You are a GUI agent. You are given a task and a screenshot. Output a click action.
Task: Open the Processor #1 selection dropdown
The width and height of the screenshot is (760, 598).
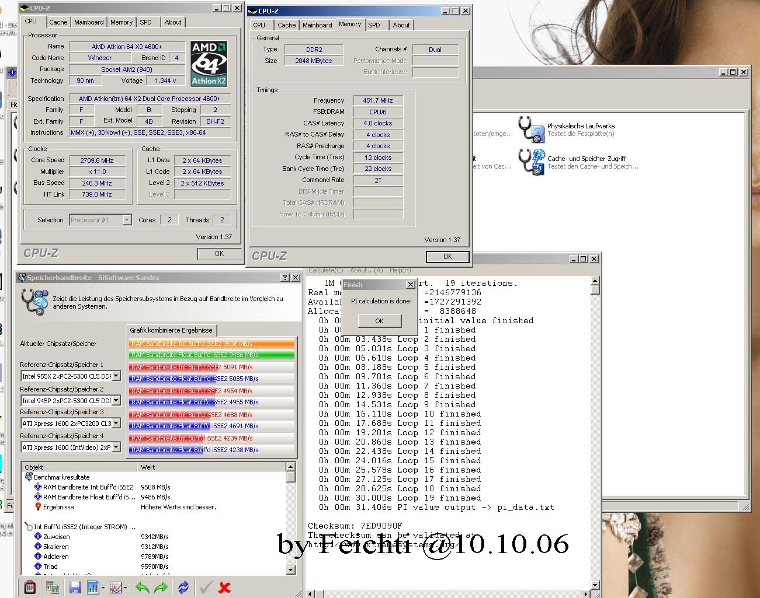(127, 220)
